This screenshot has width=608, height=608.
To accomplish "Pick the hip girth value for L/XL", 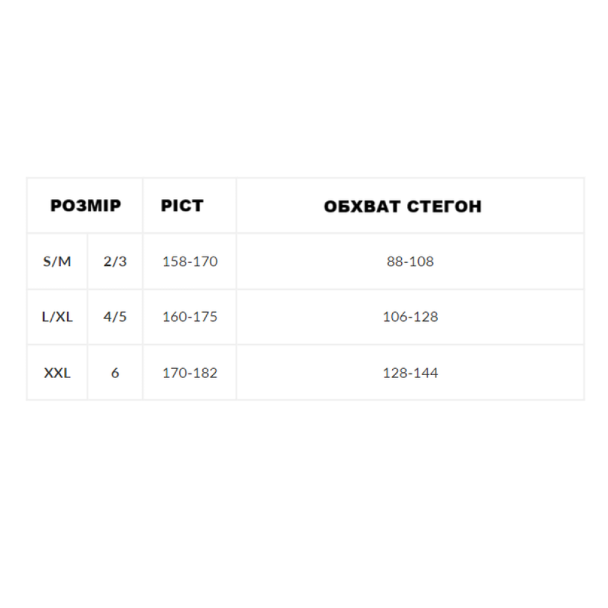I will [410, 317].
